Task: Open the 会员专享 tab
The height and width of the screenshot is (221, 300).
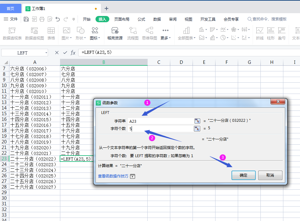Action: [231, 19]
